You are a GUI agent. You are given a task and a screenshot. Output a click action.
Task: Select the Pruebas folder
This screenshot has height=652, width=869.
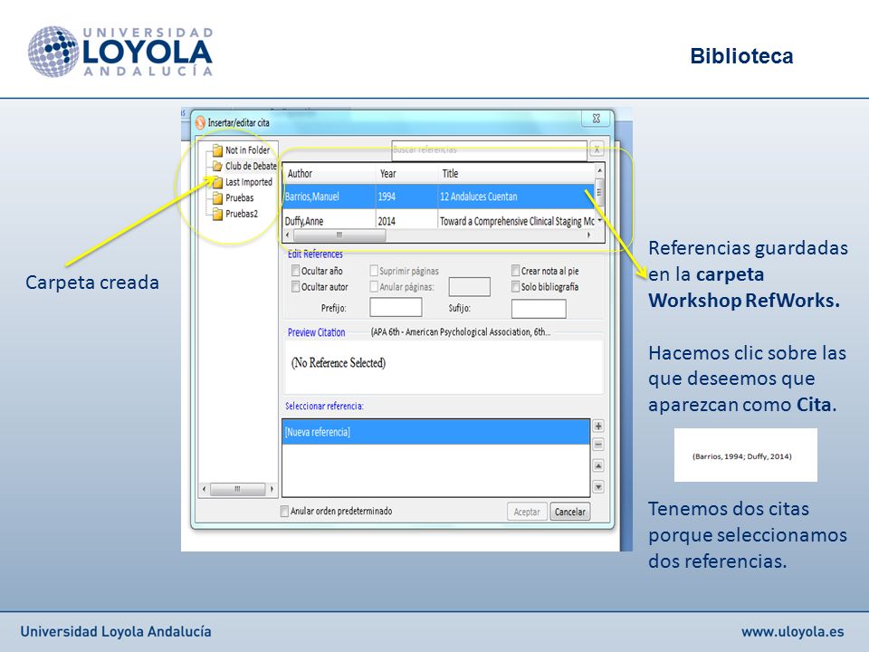point(234,198)
